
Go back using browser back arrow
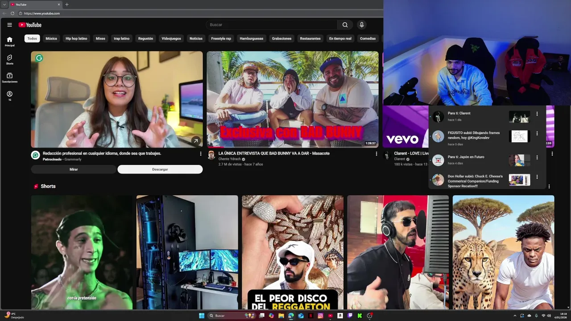pyautogui.click(x=4, y=13)
